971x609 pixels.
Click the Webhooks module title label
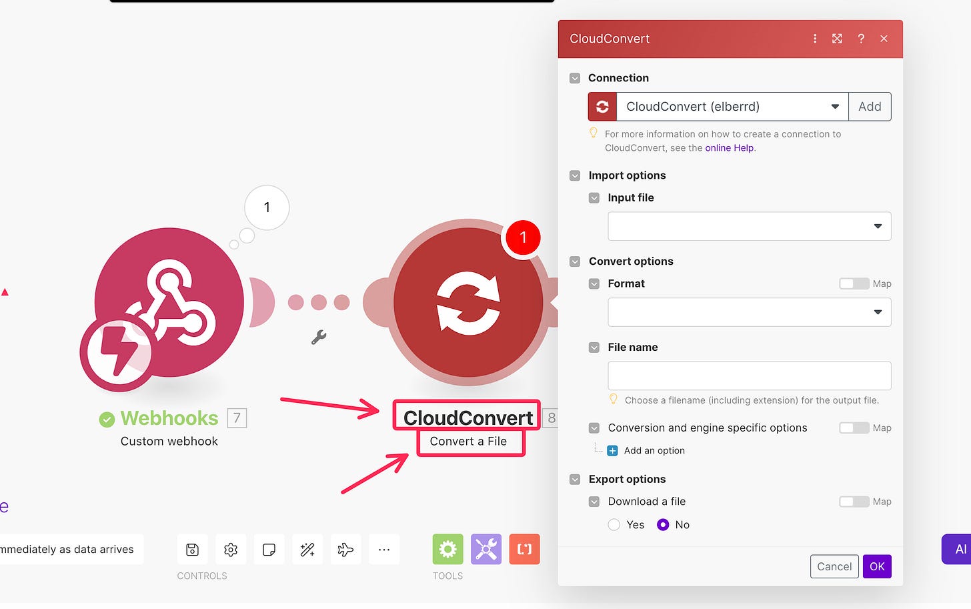point(169,418)
